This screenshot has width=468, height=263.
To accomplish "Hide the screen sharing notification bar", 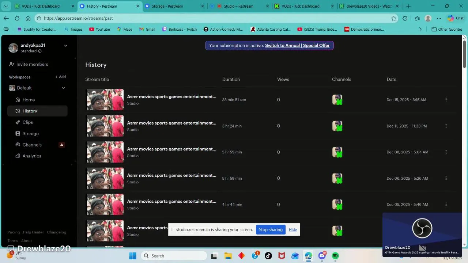I will pos(292,230).
